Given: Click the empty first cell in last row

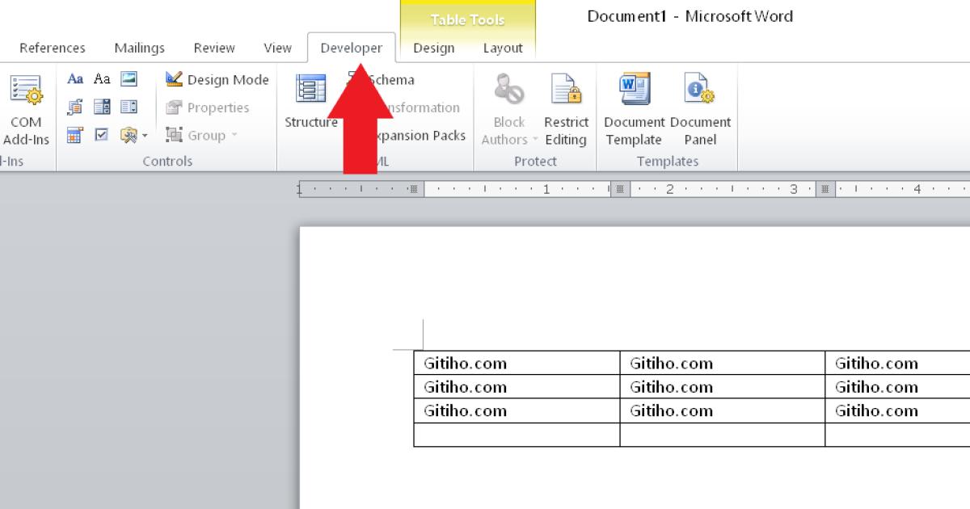Looking at the screenshot, I should point(517,435).
